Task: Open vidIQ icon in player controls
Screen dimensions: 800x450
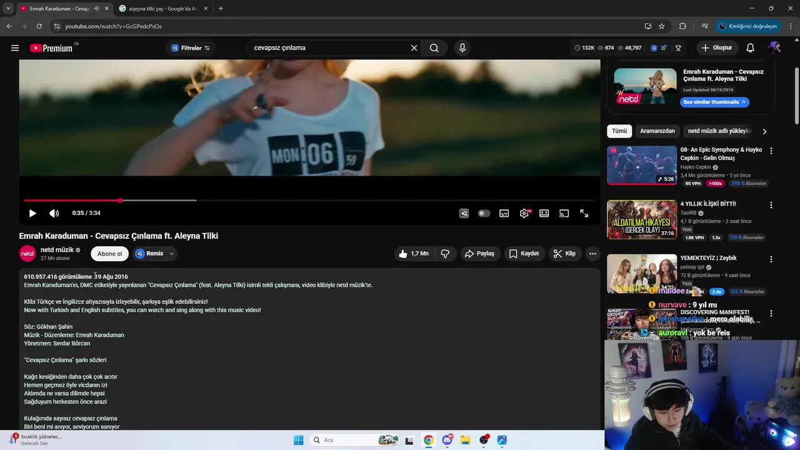Action: (464, 213)
